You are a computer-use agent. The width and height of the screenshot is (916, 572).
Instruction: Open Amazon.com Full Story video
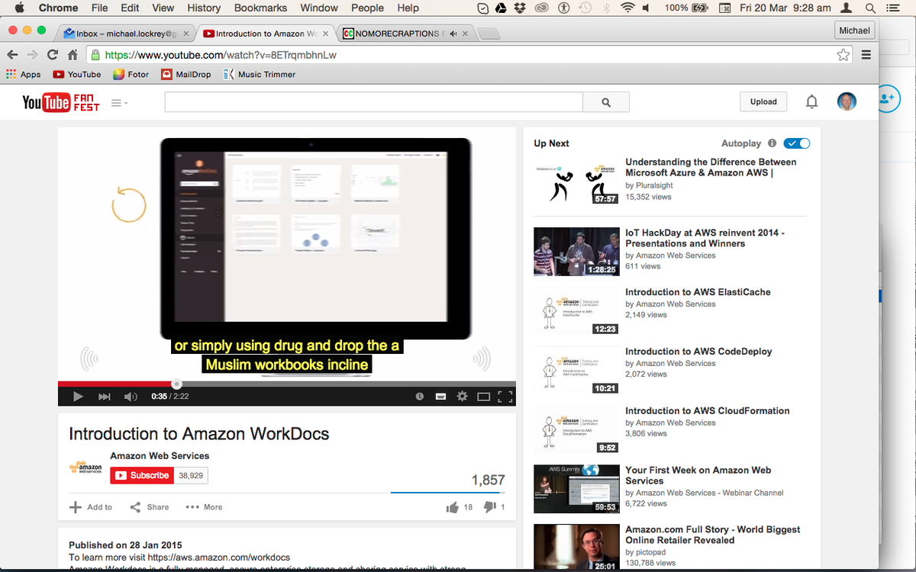pos(713,535)
